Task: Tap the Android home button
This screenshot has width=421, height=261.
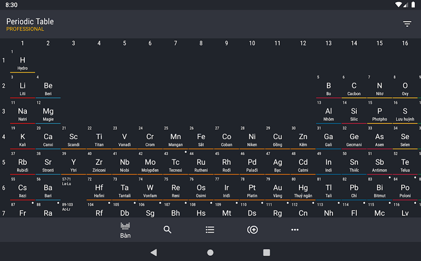Action: [x=210, y=253]
